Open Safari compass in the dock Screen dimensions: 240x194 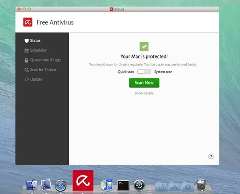tap(61, 186)
